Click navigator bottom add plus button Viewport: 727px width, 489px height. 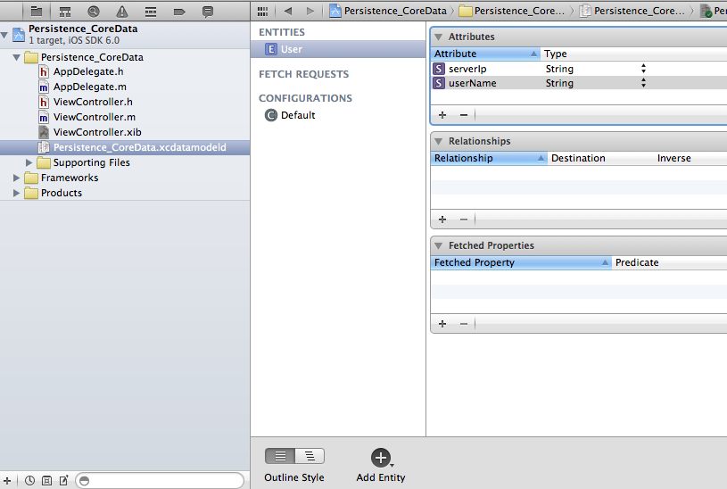tap(7, 481)
